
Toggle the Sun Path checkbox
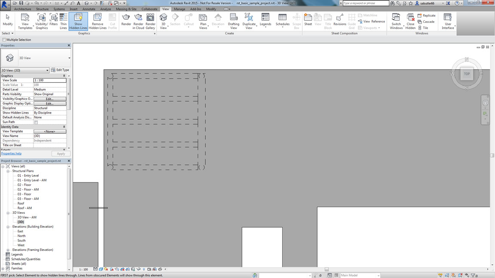pyautogui.click(x=36, y=122)
